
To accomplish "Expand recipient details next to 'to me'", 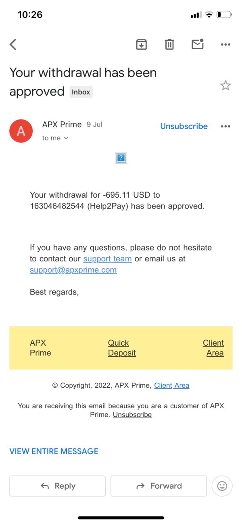I will point(66,138).
